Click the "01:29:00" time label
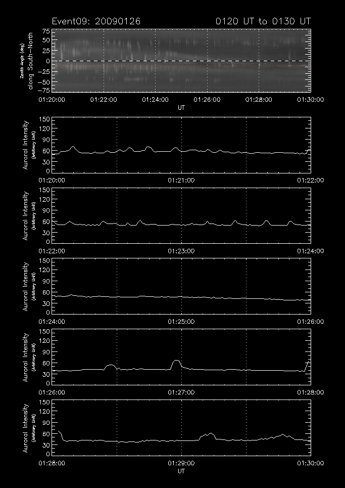Screen dimensions: 345x488 (x=181, y=463)
